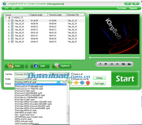Enable Merge into one file checkbox
Image resolution: width=142 pixels, height=125 pixels.
click(x=72, y=79)
